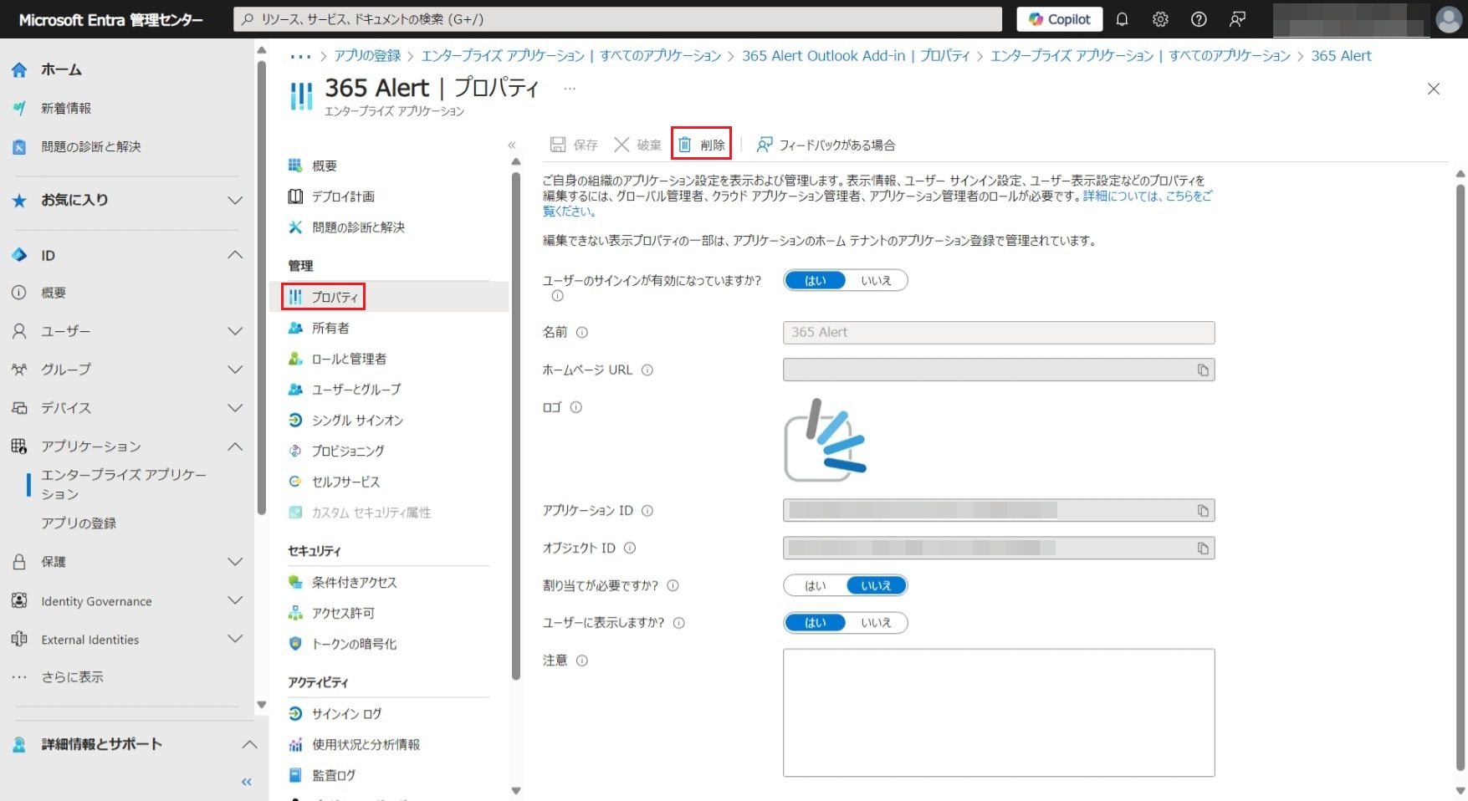The width and height of the screenshot is (1468, 801).
Task: Click info icon next to 名前
Action: click(x=582, y=333)
